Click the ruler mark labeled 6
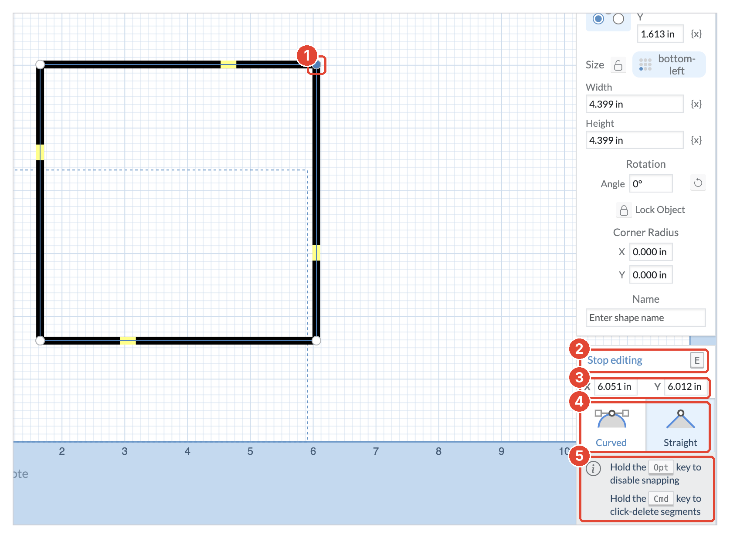Viewport: 730px width, 538px height. (x=313, y=451)
